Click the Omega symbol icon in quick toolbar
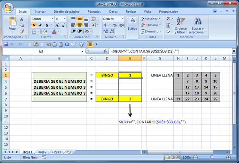This screenshot has width=239, height=163. (67, 44)
